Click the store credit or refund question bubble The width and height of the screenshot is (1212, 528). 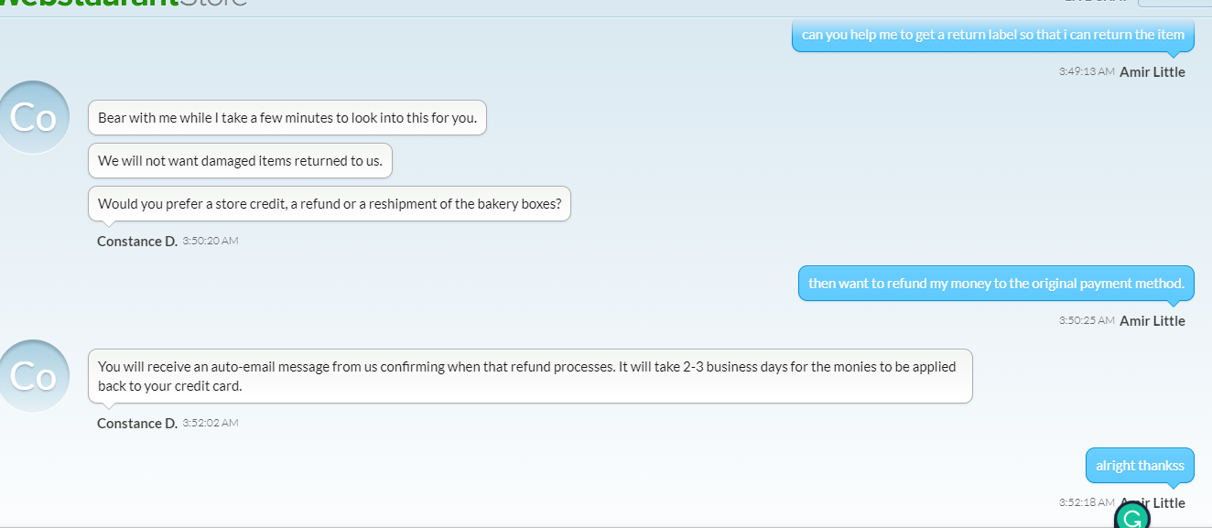pos(330,204)
